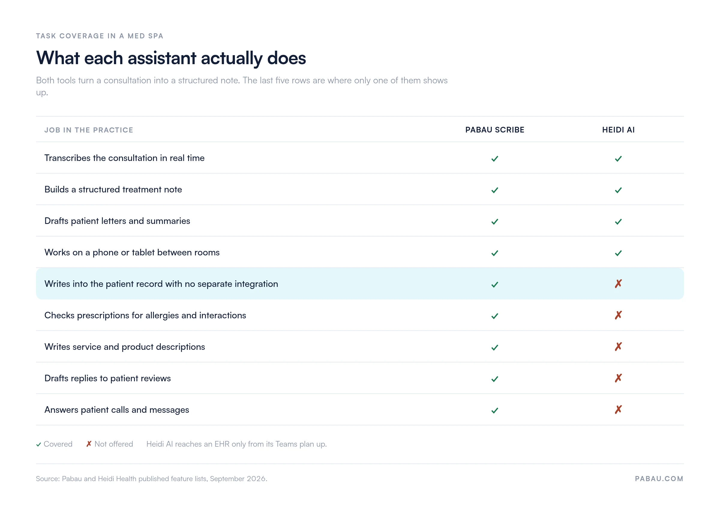Viewport: 720px width, 518px height.
Task: Click Pabau Scribe checkmark for patient reviews row
Action: click(x=495, y=379)
